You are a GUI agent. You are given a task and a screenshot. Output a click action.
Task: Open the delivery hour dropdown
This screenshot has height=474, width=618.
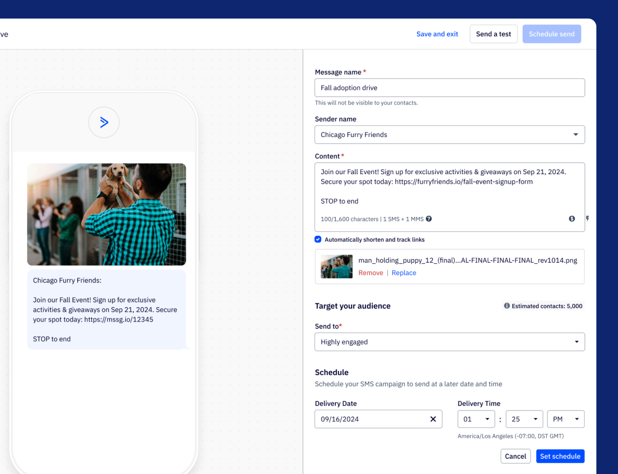coord(476,419)
